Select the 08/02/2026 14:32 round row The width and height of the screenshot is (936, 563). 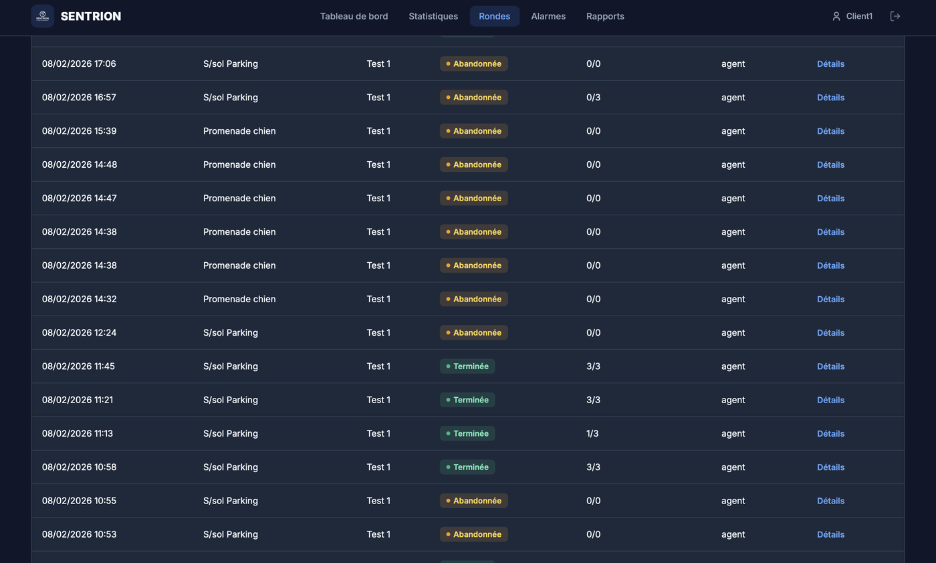(467, 299)
